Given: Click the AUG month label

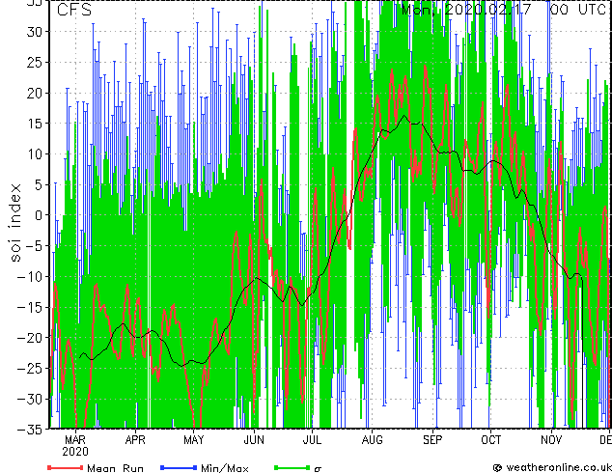Looking at the screenshot, I should click(372, 440).
